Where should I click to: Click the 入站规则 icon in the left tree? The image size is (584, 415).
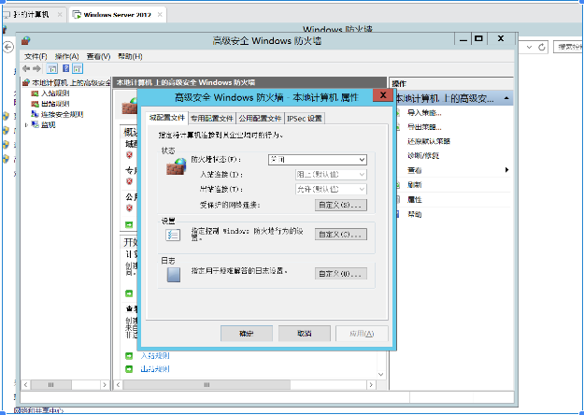pyautogui.click(x=35, y=93)
